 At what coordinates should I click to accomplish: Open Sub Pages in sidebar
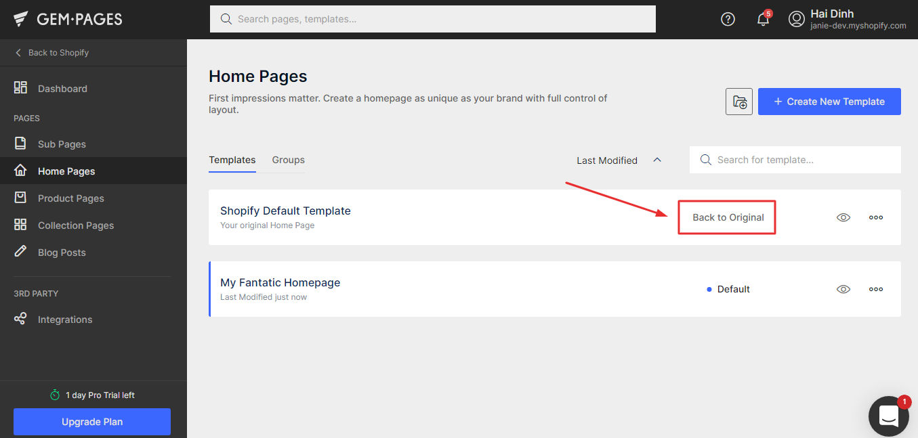(93, 144)
